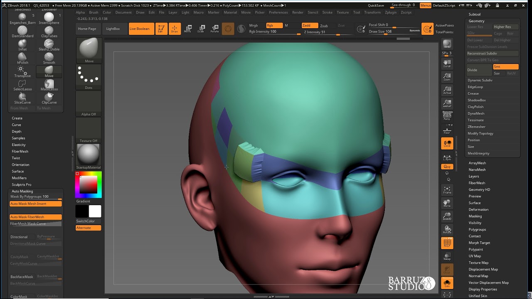
Task: Click the Scale mode icon
Action: pos(201,29)
